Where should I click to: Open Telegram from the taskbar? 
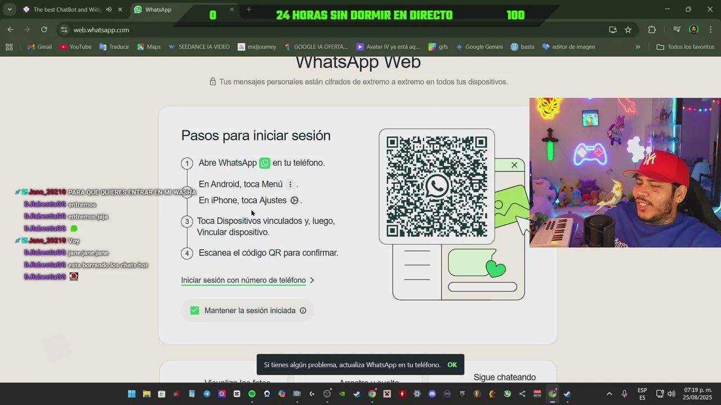tap(207, 394)
